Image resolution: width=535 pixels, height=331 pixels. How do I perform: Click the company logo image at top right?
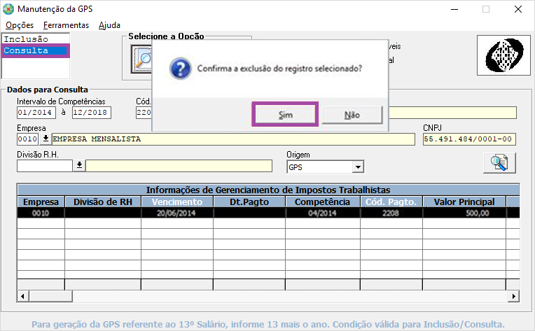pyautogui.click(x=503, y=55)
